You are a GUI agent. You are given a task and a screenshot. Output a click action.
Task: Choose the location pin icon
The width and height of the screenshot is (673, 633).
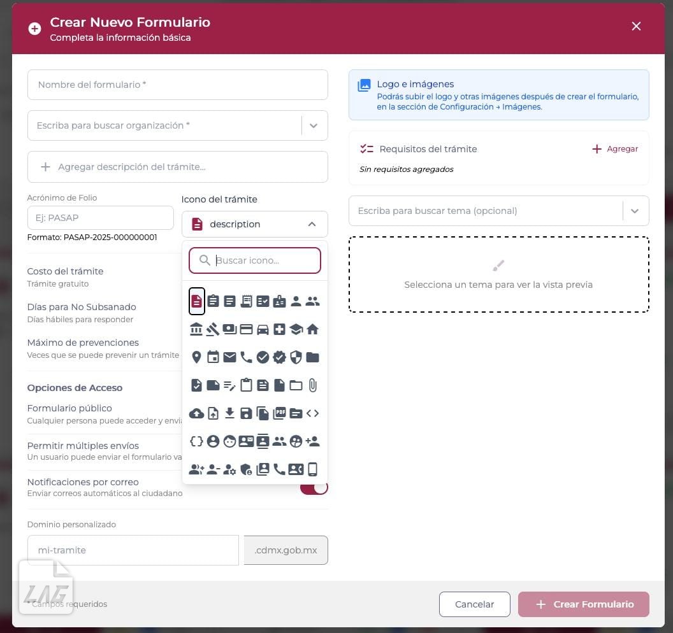click(x=196, y=357)
